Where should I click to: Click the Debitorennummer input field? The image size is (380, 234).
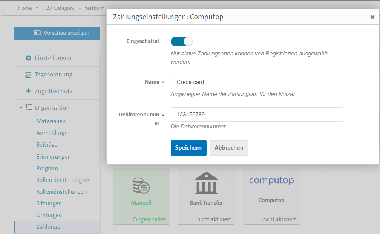click(257, 114)
